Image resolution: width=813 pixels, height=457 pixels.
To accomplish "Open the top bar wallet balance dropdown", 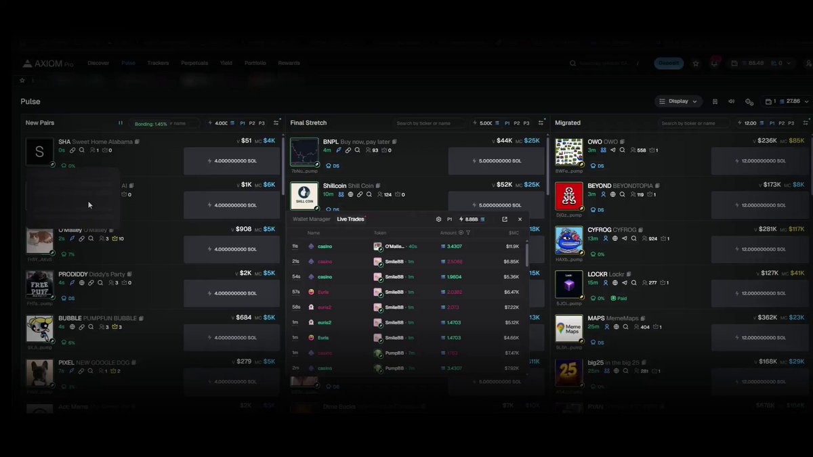I will tap(760, 64).
